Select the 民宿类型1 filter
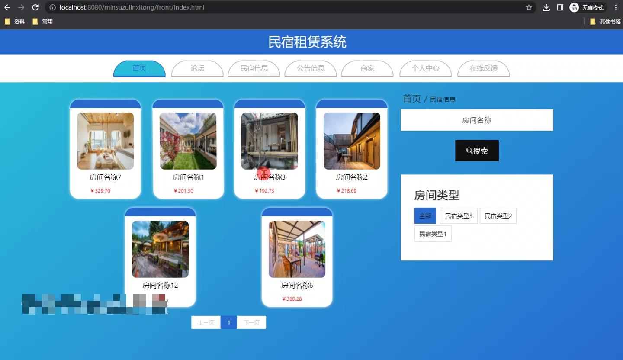Viewport: 623px width, 360px height. pyautogui.click(x=433, y=234)
